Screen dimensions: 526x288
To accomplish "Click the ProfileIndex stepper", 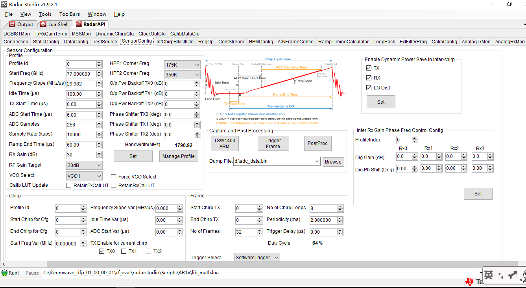I will (415, 140).
